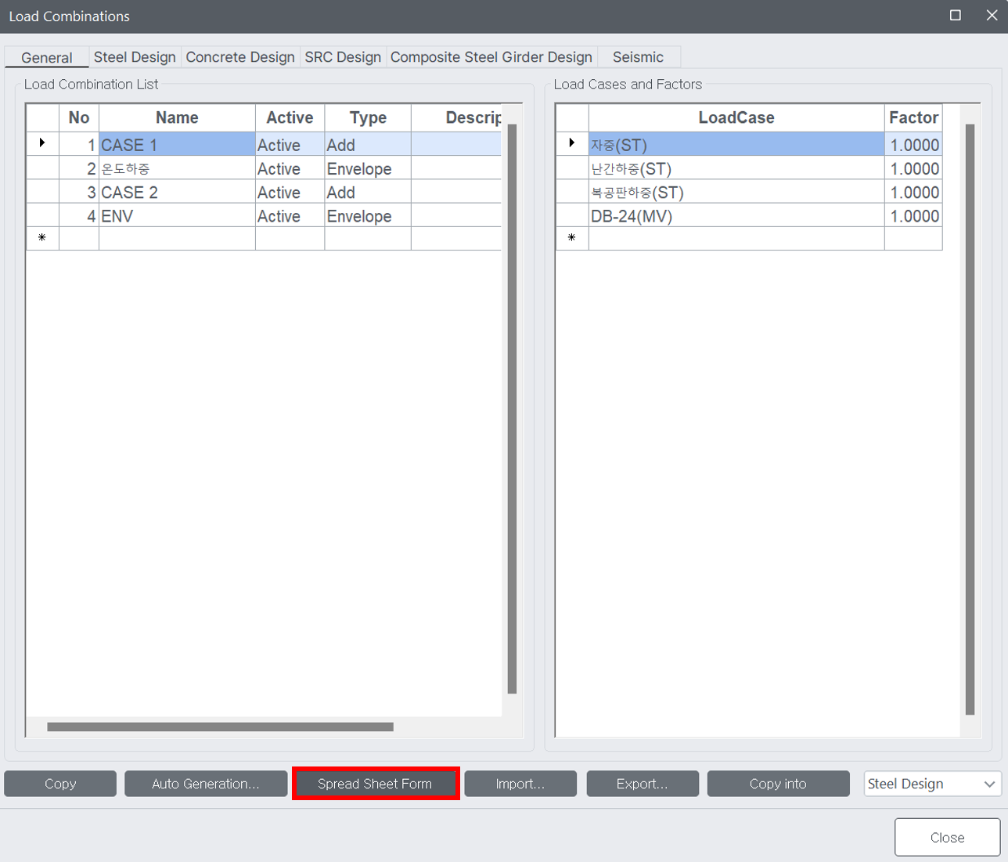The width and height of the screenshot is (1008, 862).
Task: Click factor 1.0000 for 복공판하중(ST)
Action: point(913,192)
